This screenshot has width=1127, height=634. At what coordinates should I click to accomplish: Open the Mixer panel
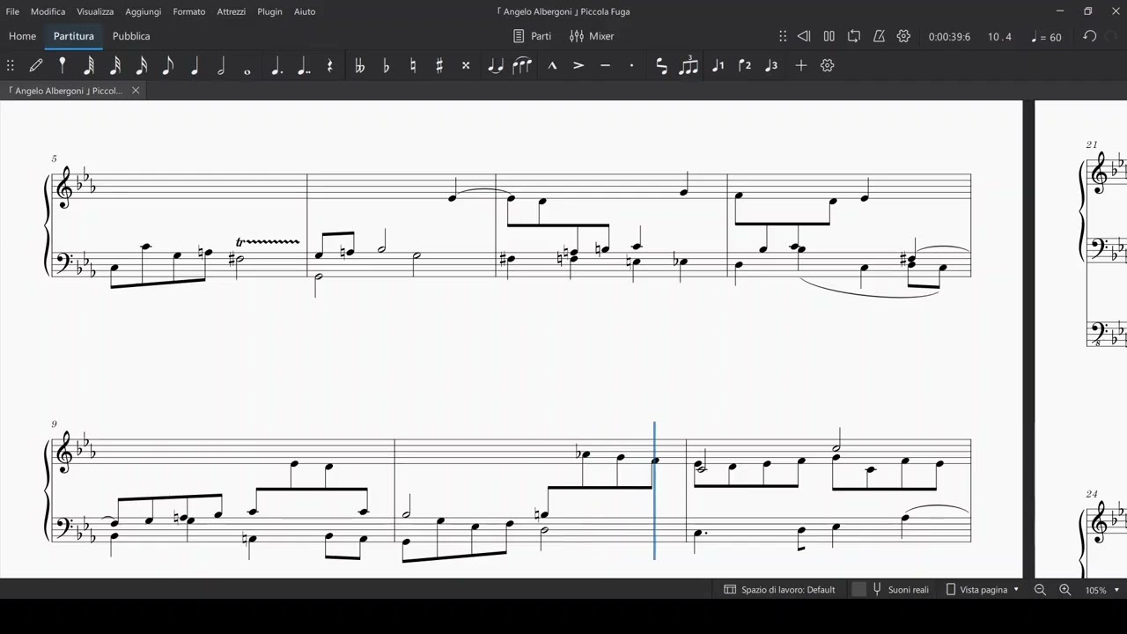(x=592, y=36)
